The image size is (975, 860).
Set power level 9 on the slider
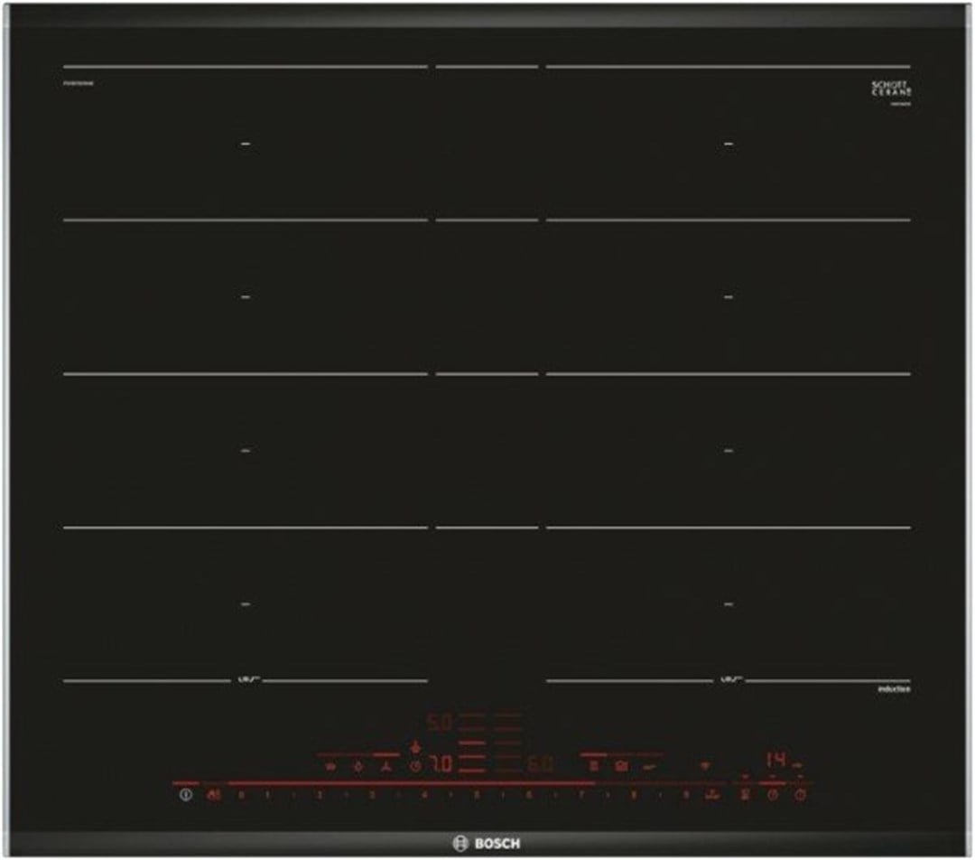click(686, 795)
